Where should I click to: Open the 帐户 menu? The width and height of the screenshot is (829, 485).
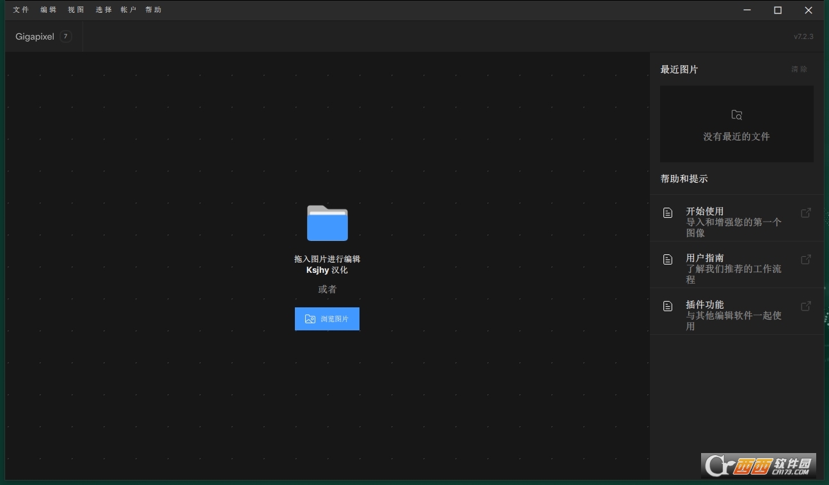[129, 10]
